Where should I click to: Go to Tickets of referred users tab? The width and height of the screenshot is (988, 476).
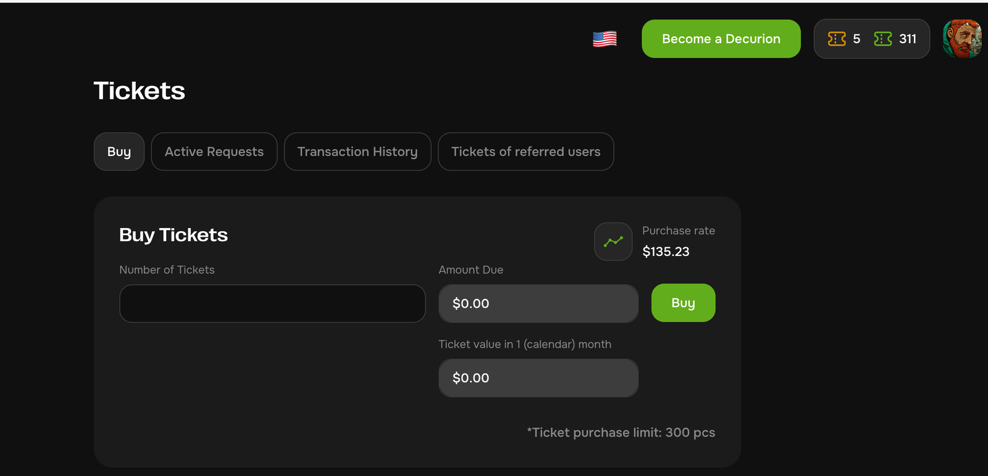click(525, 152)
